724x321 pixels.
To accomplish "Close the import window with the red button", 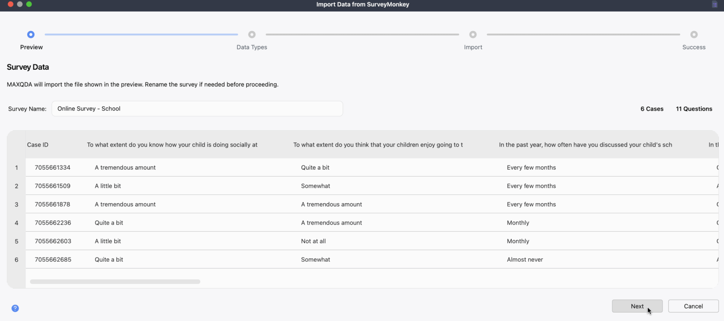I will (10, 4).
